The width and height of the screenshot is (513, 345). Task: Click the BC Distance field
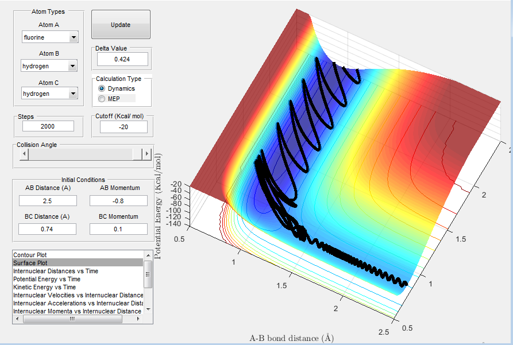(48, 229)
